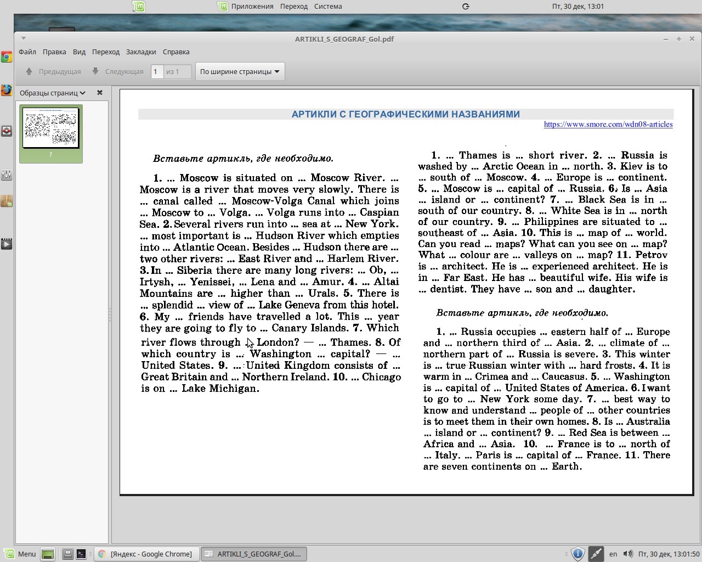The width and height of the screenshot is (702, 562).
Task: Maximize the PDF viewer window
Action: [x=679, y=39]
